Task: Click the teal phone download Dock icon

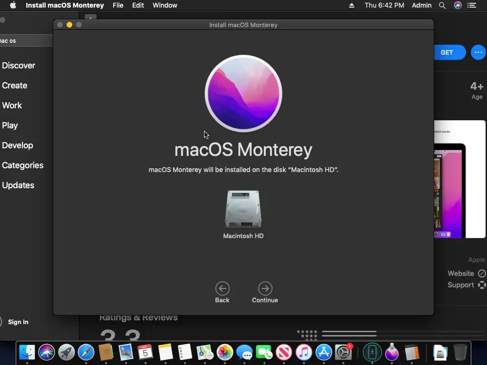Action: (x=372, y=352)
